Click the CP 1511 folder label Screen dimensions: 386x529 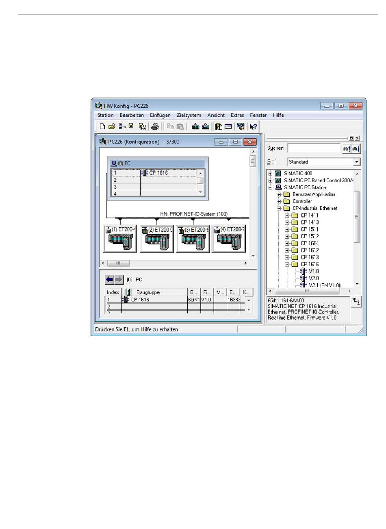point(310,229)
